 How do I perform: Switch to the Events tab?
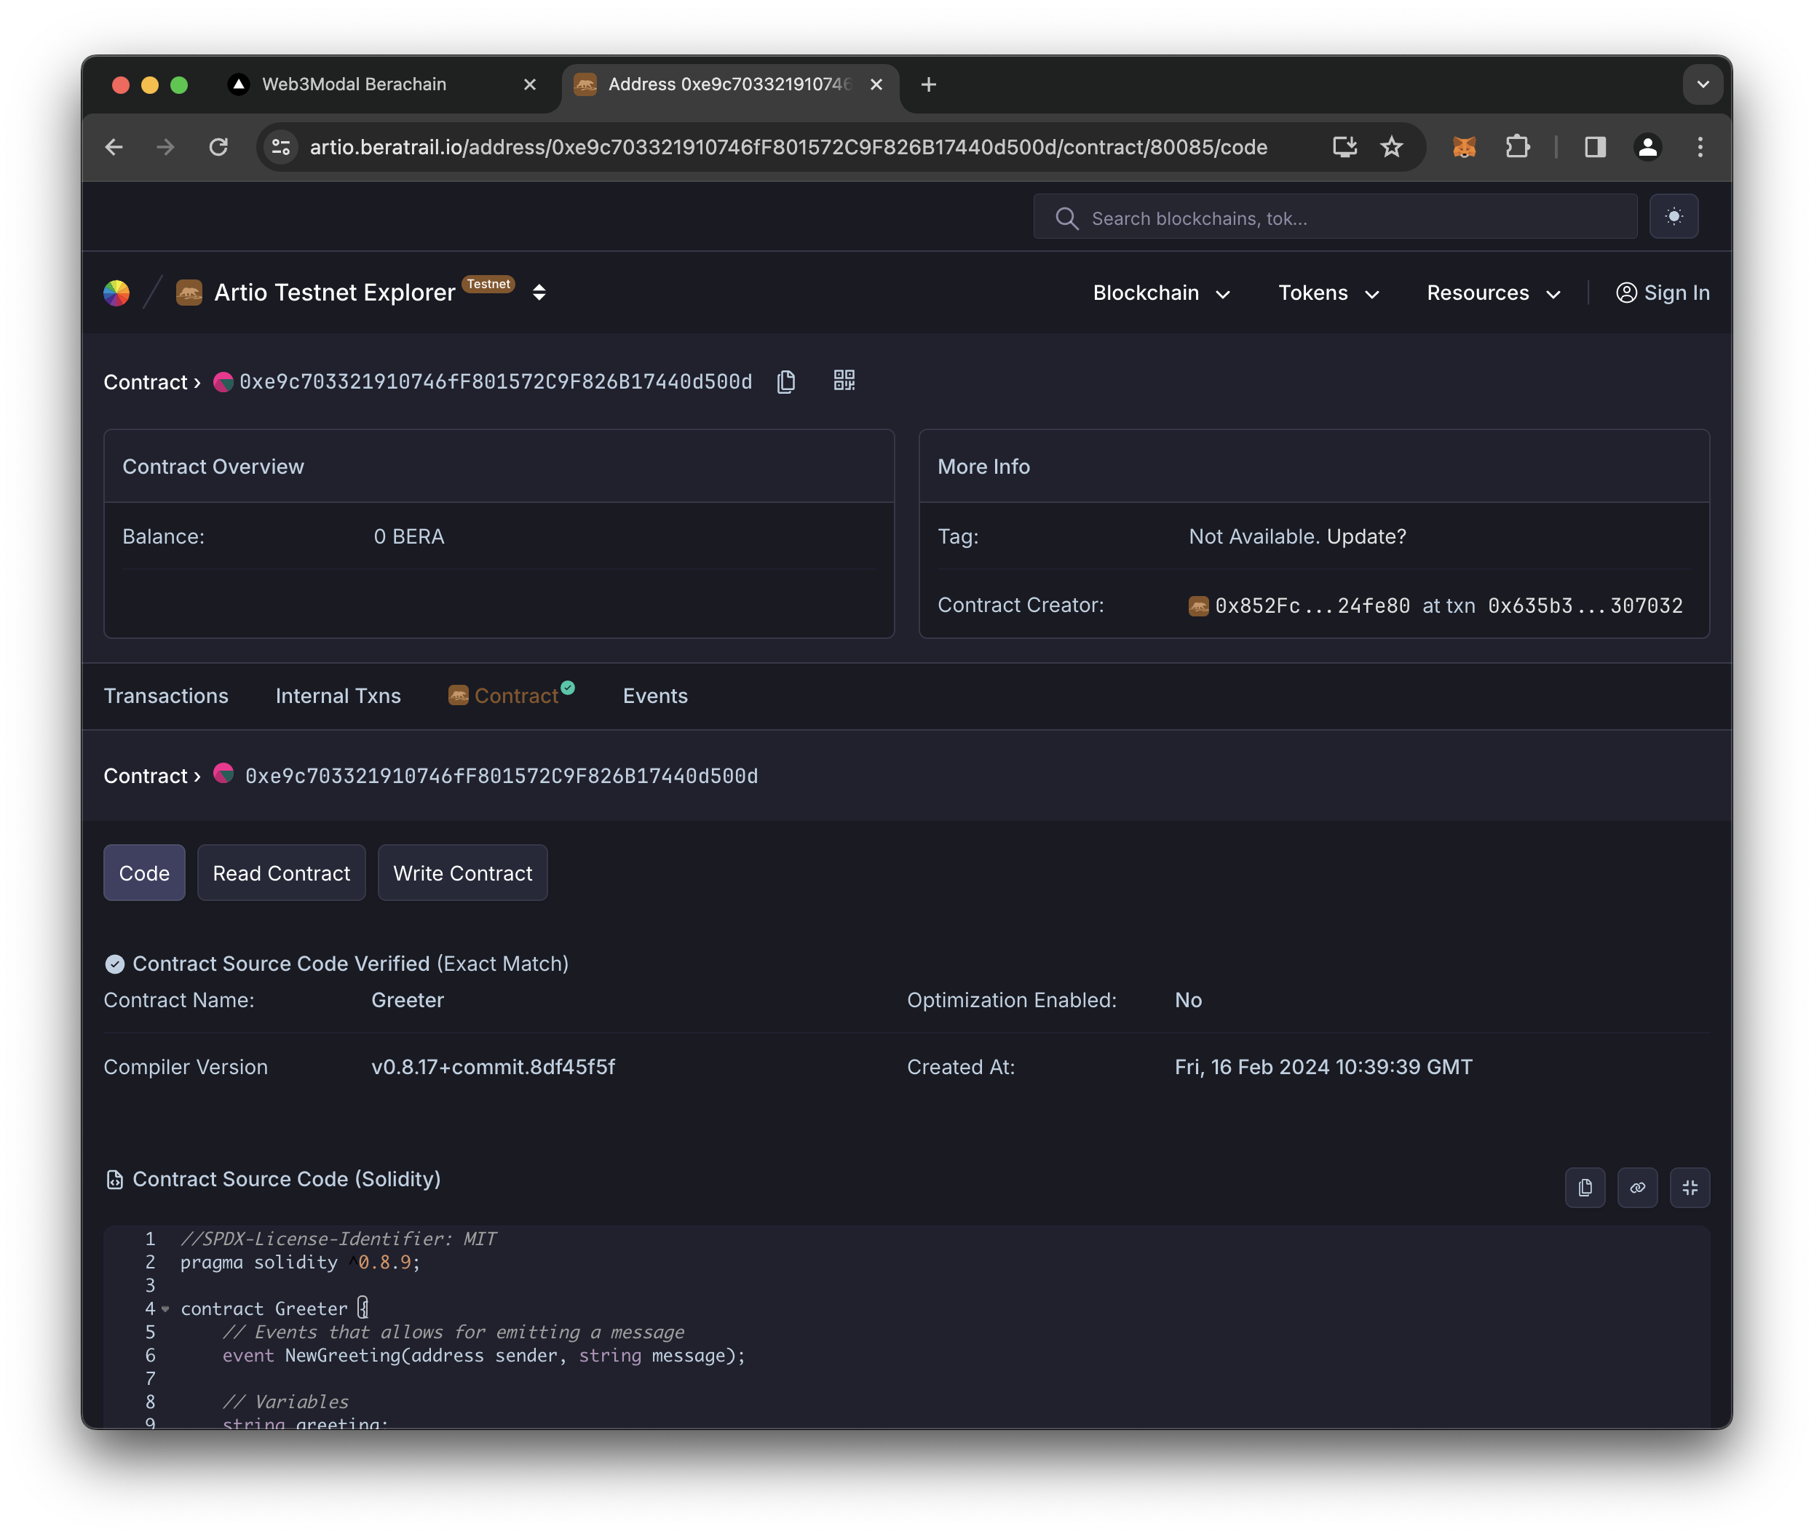(654, 694)
